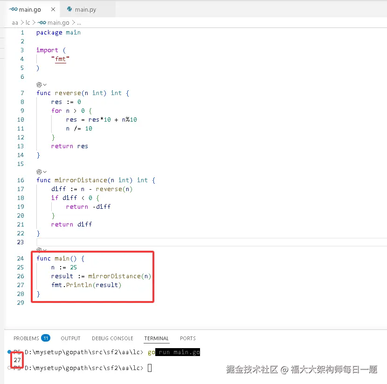Click 'result := mirrorDistance(n)' statement
387x384 pixels.
click(101, 276)
